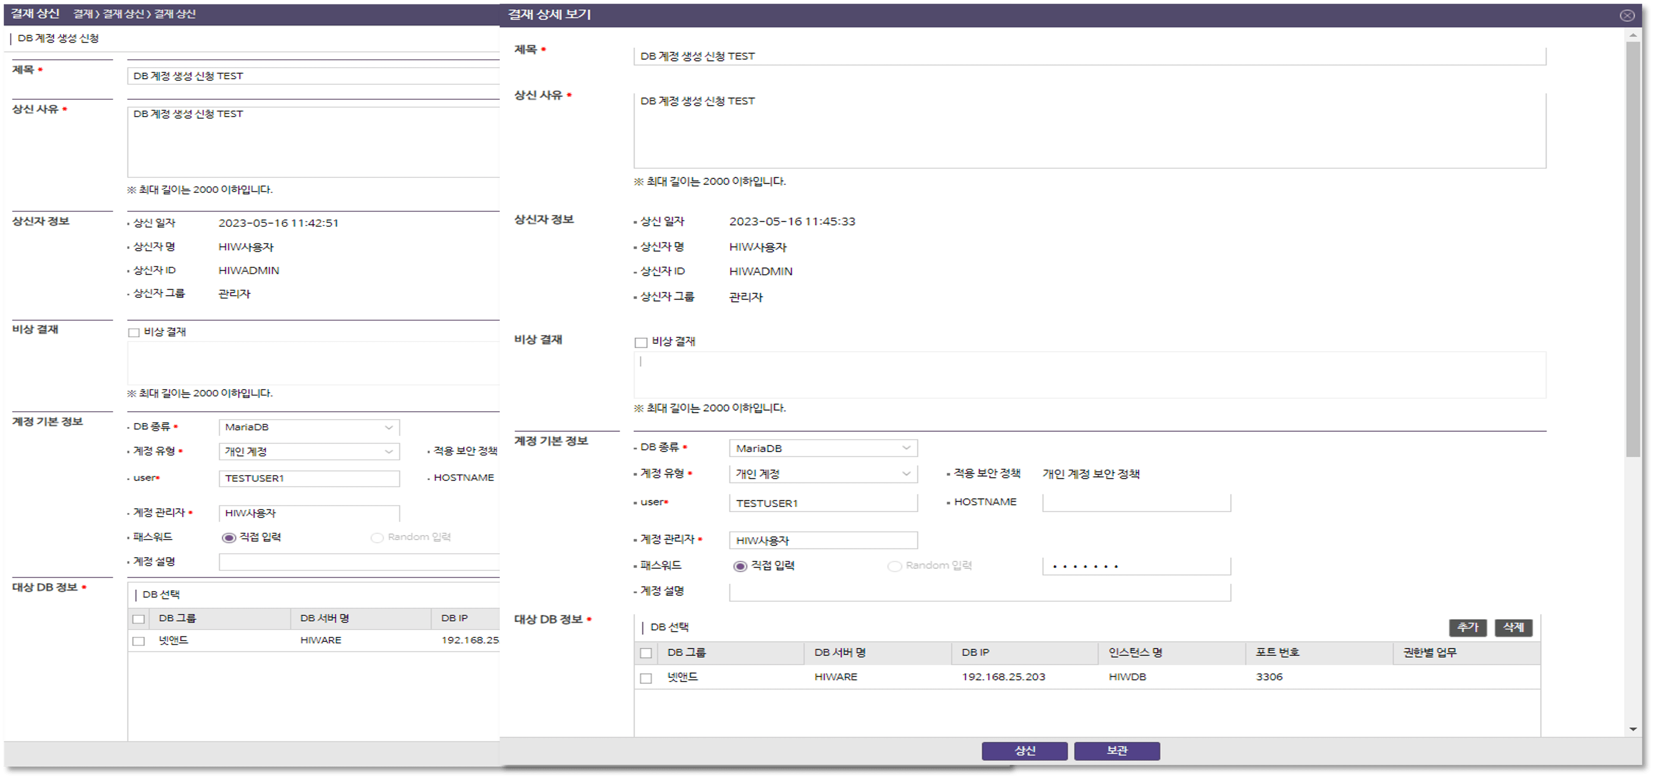Click the HOSTNAME input field in dialog
The height and width of the screenshot is (780, 1655).
pyautogui.click(x=1137, y=503)
